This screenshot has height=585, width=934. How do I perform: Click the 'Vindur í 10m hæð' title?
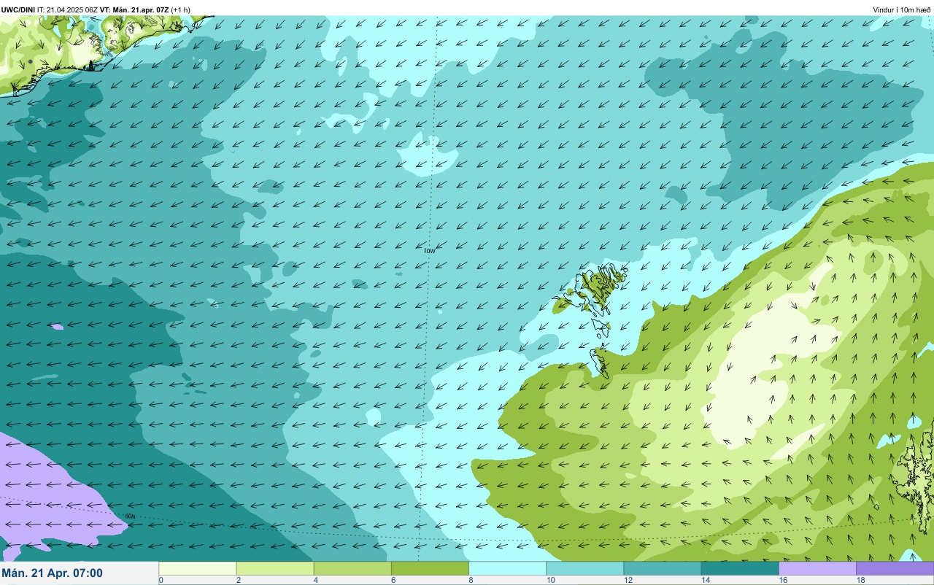point(901,9)
